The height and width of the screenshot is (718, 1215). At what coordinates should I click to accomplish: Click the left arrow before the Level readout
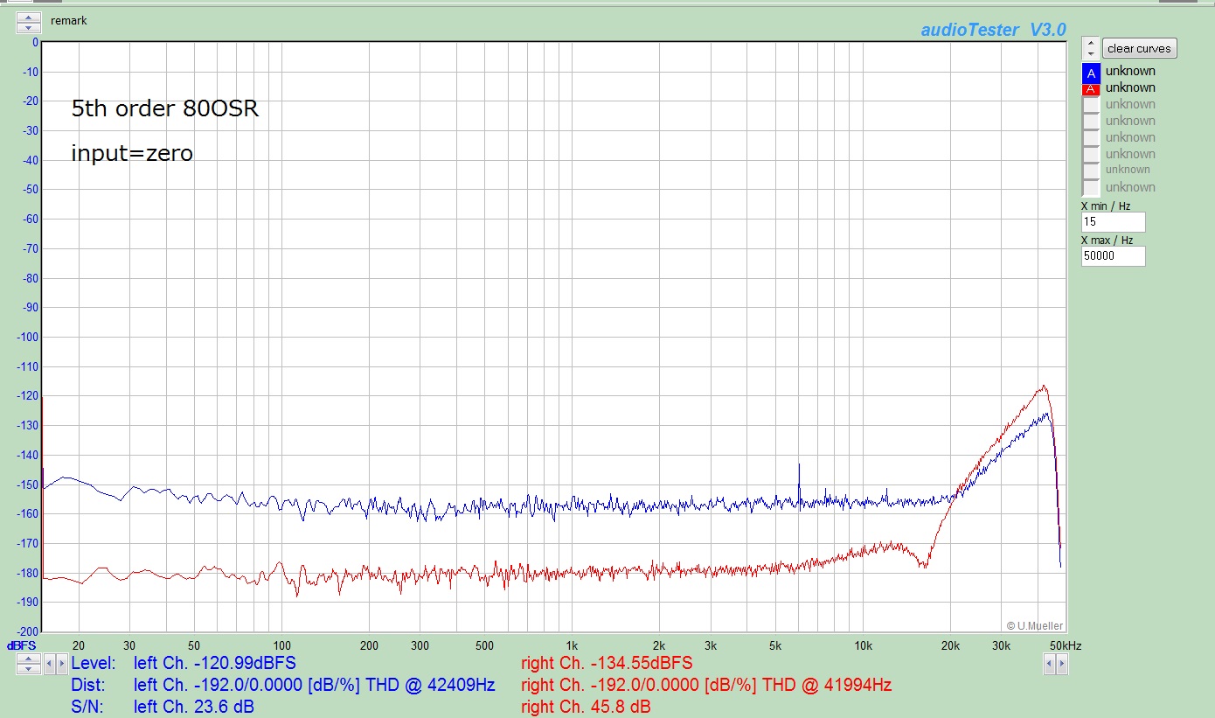(x=49, y=664)
